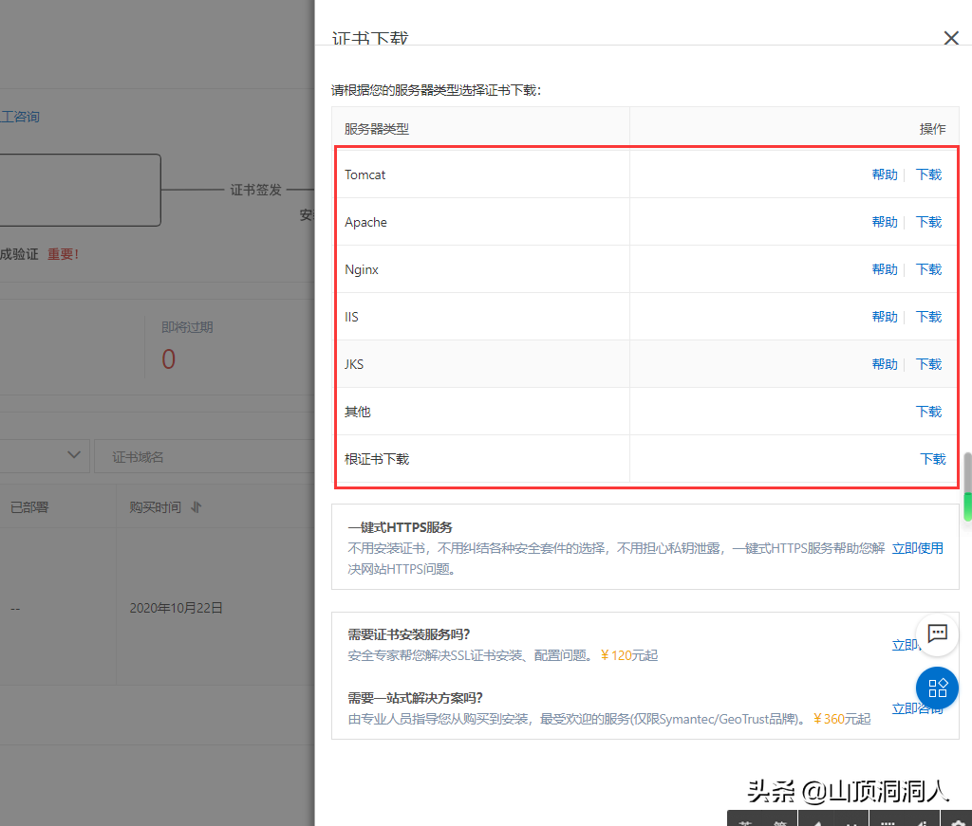Open the customer service chat bubble icon
This screenshot has height=826, width=972.
click(x=938, y=634)
